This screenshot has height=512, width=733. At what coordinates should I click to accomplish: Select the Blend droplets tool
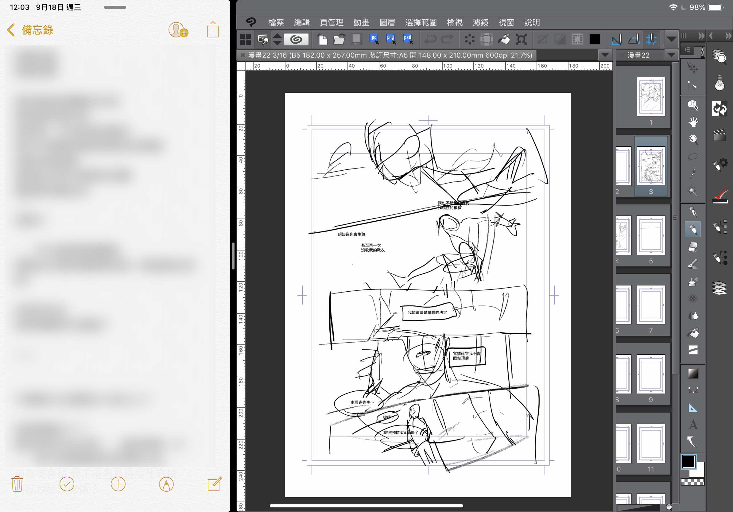(x=692, y=316)
